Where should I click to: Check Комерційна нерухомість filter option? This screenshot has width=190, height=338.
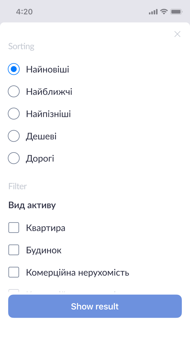[x=14, y=272]
